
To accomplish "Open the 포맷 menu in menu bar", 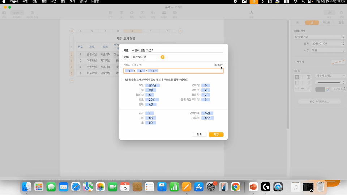I will pos(53,2).
